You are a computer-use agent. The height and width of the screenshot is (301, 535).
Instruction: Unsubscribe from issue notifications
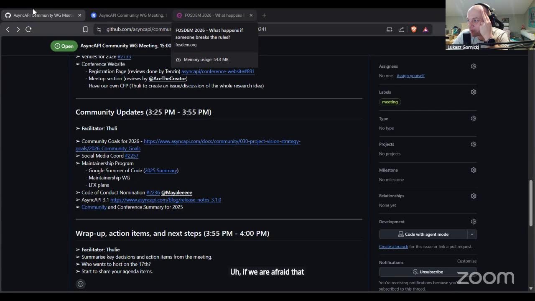tap(428, 272)
